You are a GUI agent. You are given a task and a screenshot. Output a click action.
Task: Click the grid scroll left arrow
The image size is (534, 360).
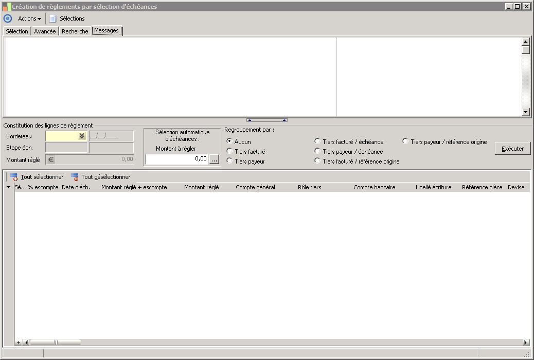tap(26, 343)
